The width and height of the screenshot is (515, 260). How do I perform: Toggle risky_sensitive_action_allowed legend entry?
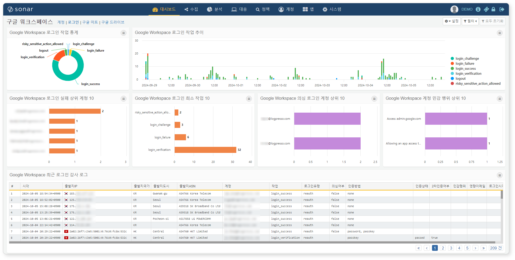click(475, 84)
